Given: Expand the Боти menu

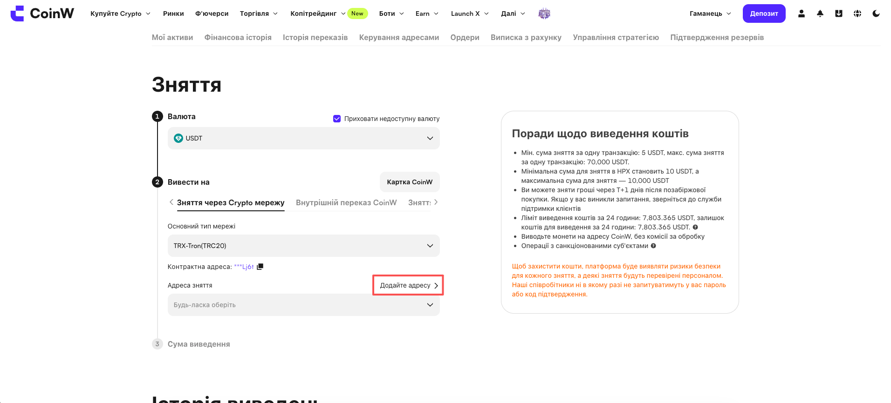Looking at the screenshot, I should click(x=391, y=13).
